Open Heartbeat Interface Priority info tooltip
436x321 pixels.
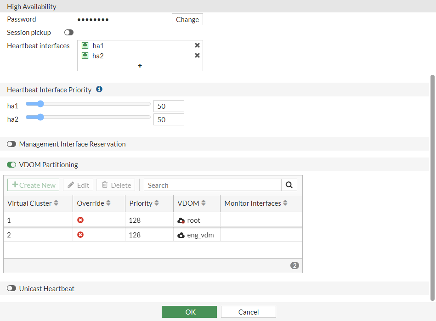click(99, 89)
